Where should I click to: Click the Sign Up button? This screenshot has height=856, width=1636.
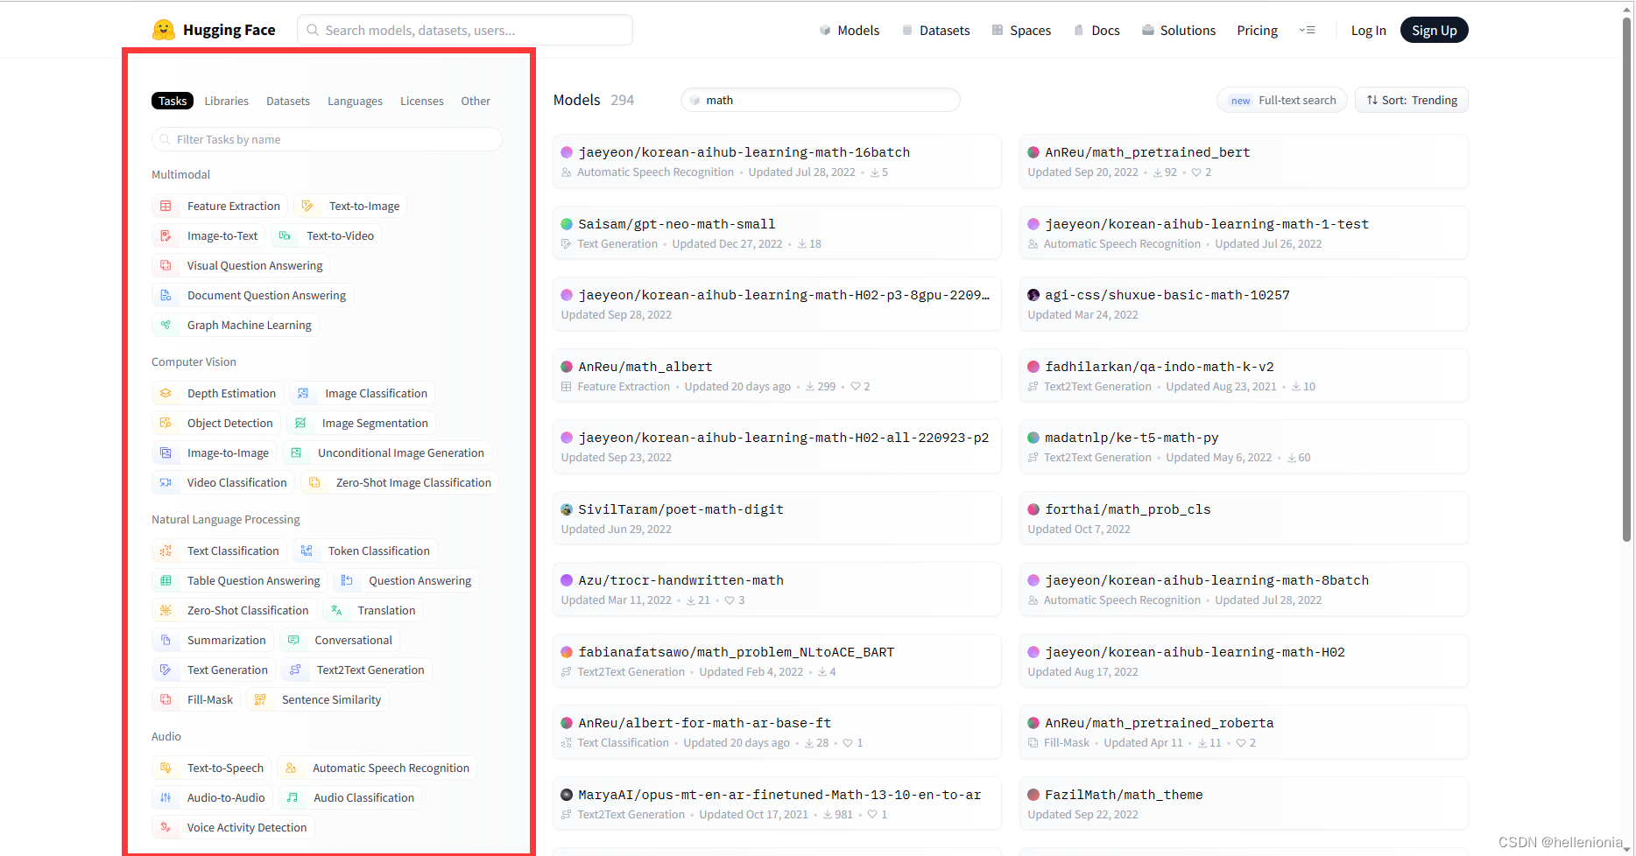click(x=1435, y=30)
